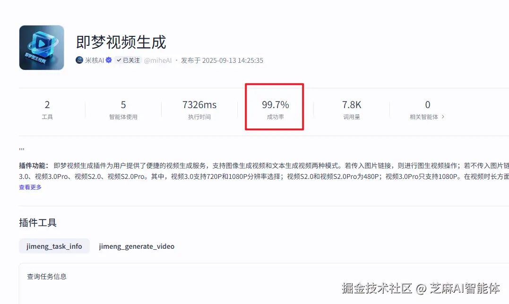The height and width of the screenshot is (304, 509).
Task: Click the blue verification badge beside 米核AI
Action: [x=108, y=60]
